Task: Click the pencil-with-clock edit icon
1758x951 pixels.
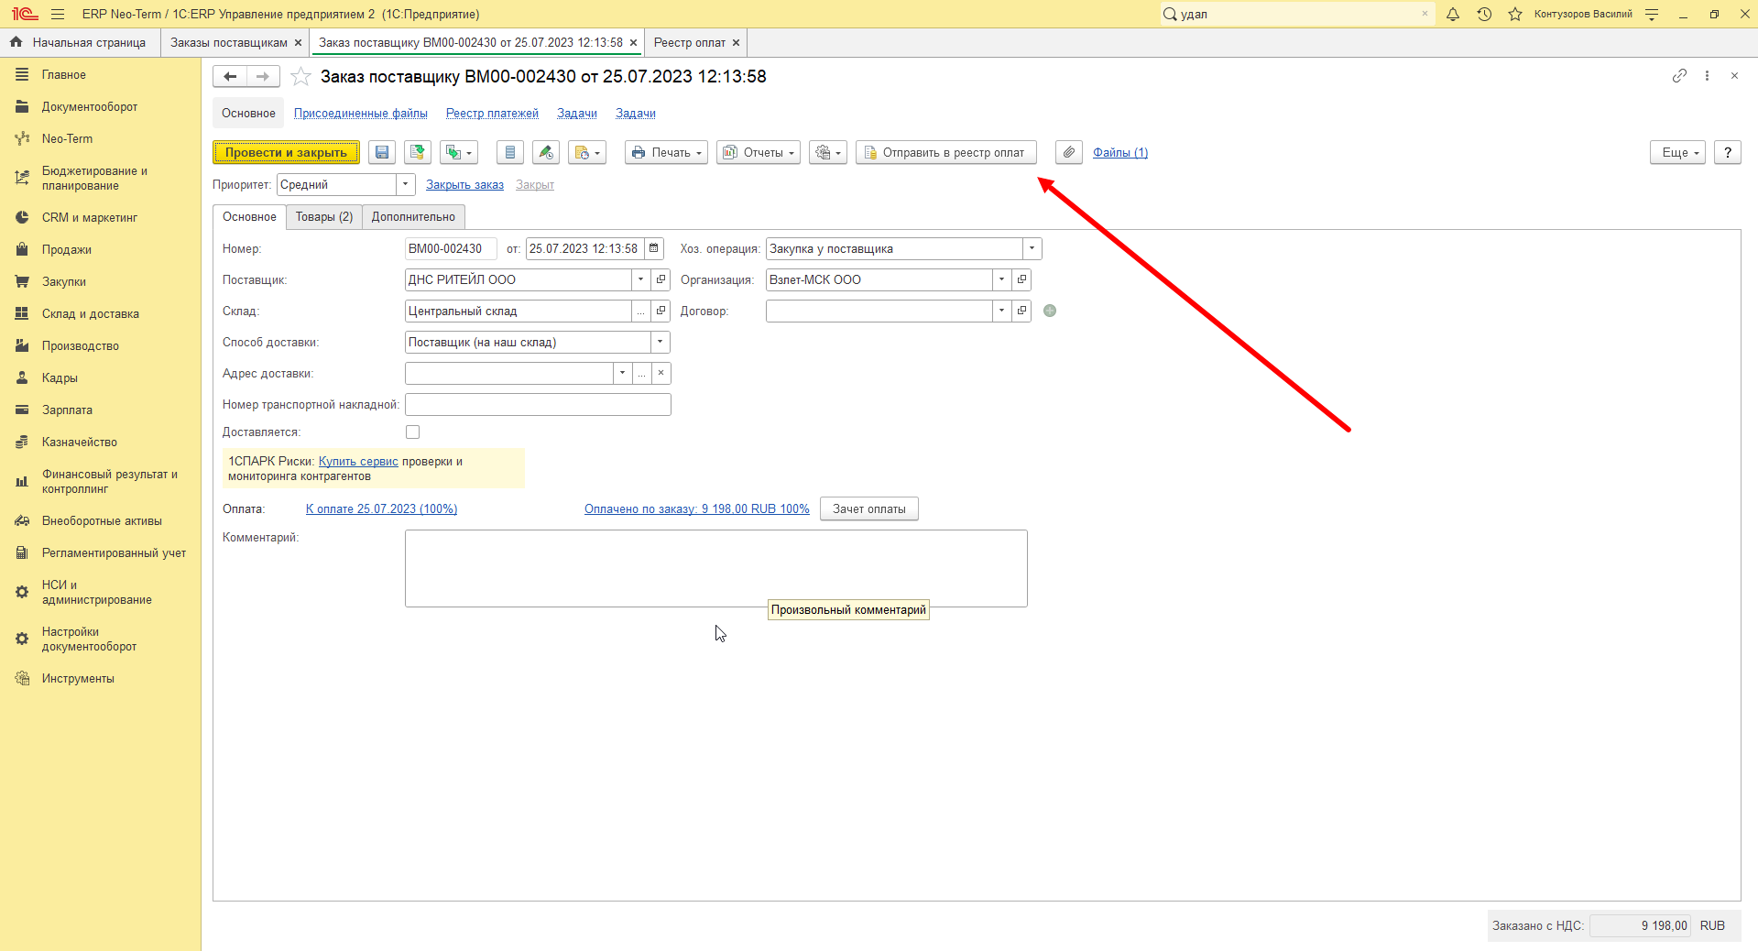Action: pyautogui.click(x=546, y=153)
